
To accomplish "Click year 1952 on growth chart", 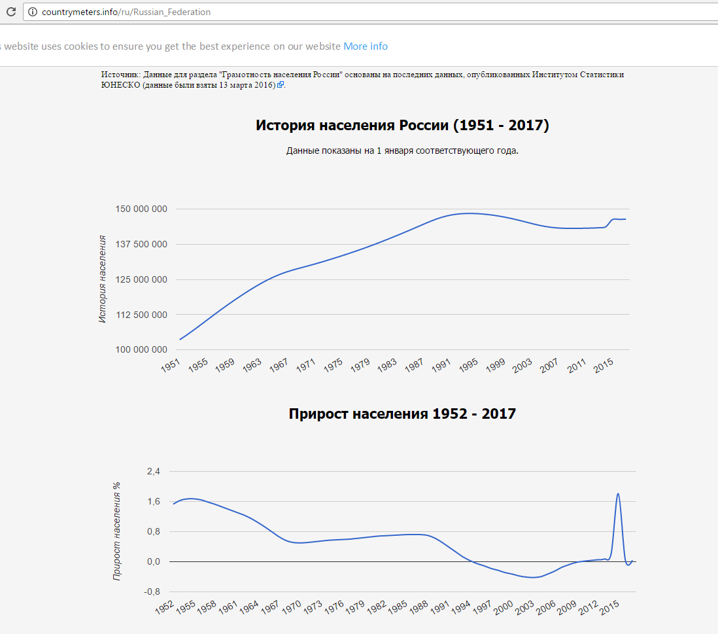I will click(164, 607).
